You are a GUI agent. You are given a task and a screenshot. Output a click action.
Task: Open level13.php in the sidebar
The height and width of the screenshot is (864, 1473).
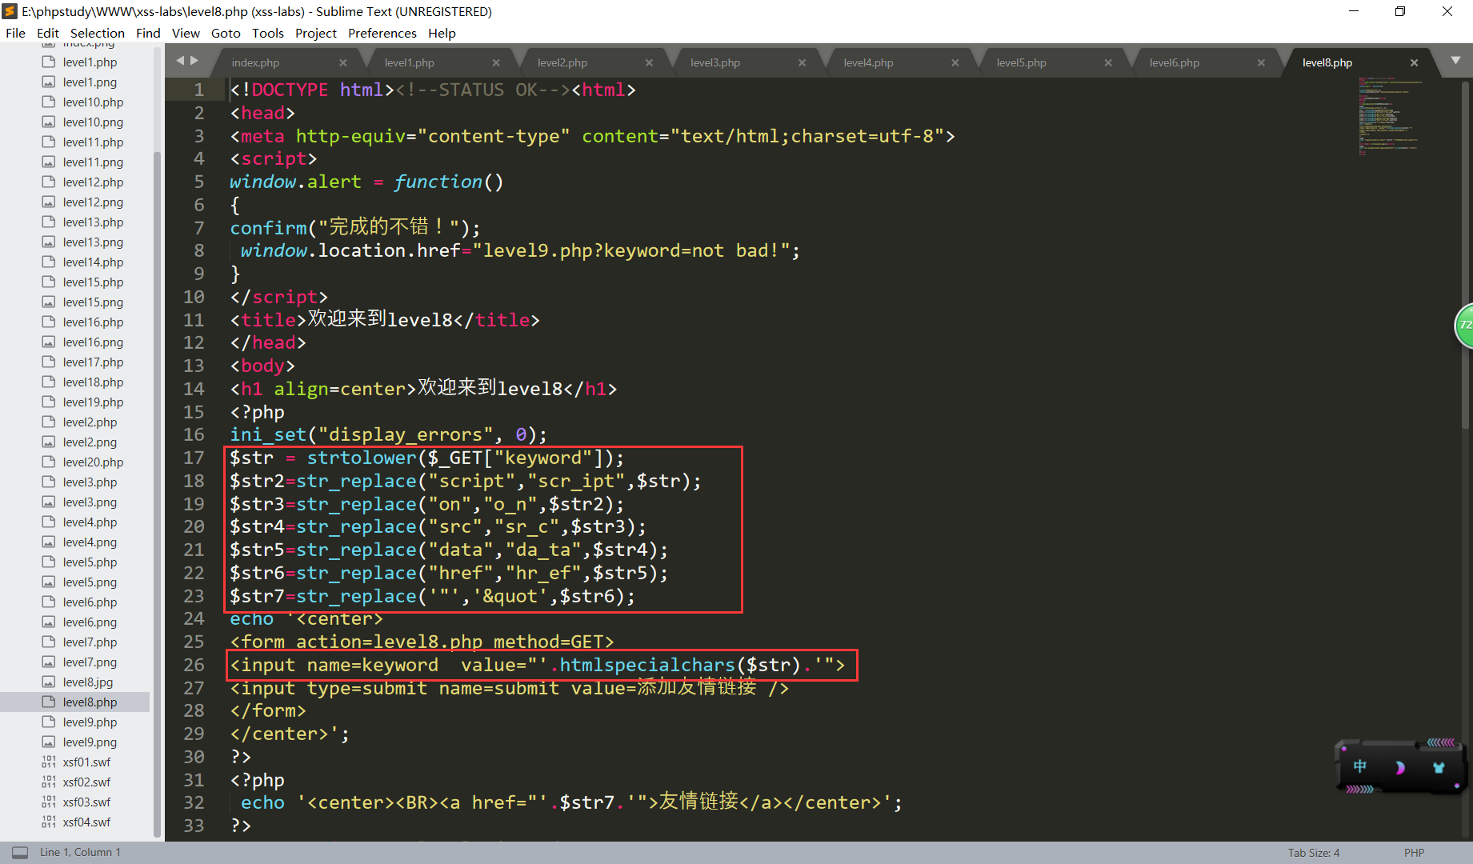93,222
